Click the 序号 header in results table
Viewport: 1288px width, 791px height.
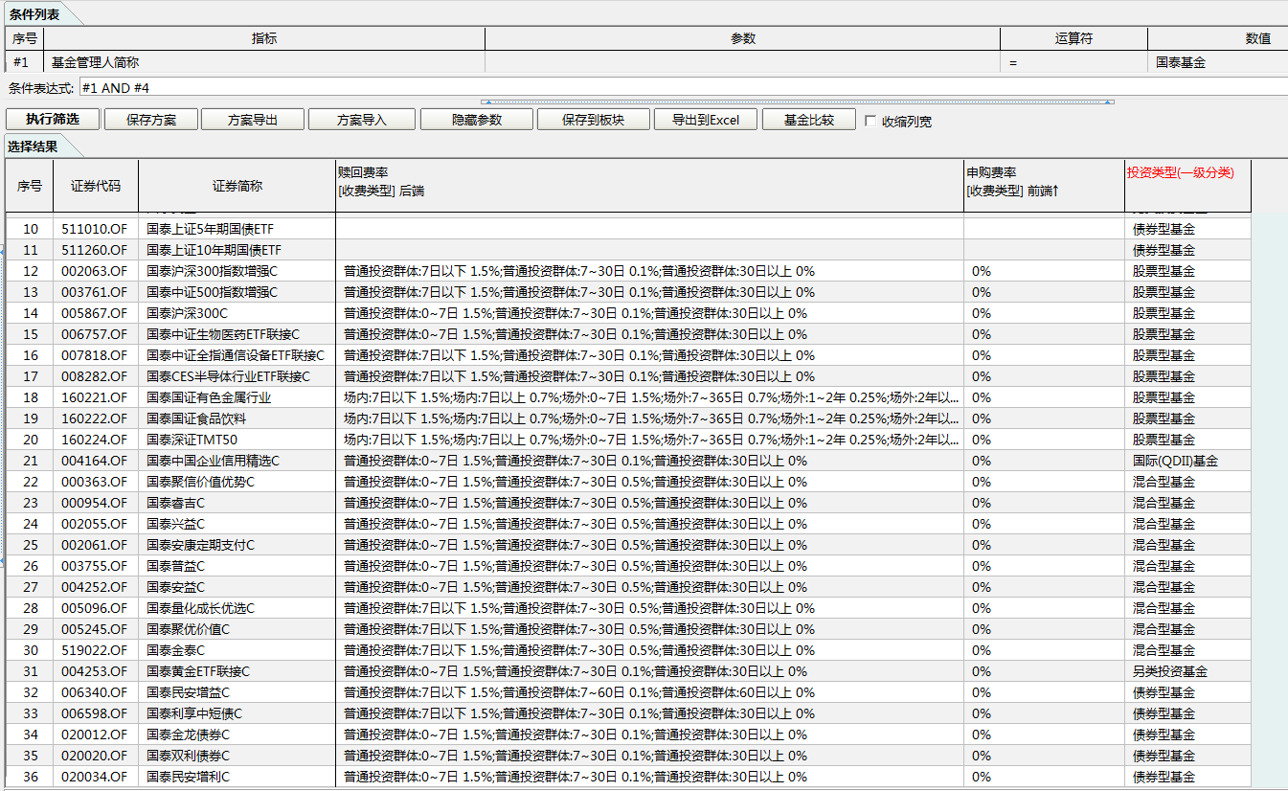pos(30,186)
